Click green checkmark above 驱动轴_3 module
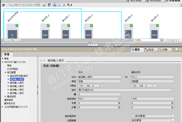This screenshot has width=182, height=122. click(92, 25)
